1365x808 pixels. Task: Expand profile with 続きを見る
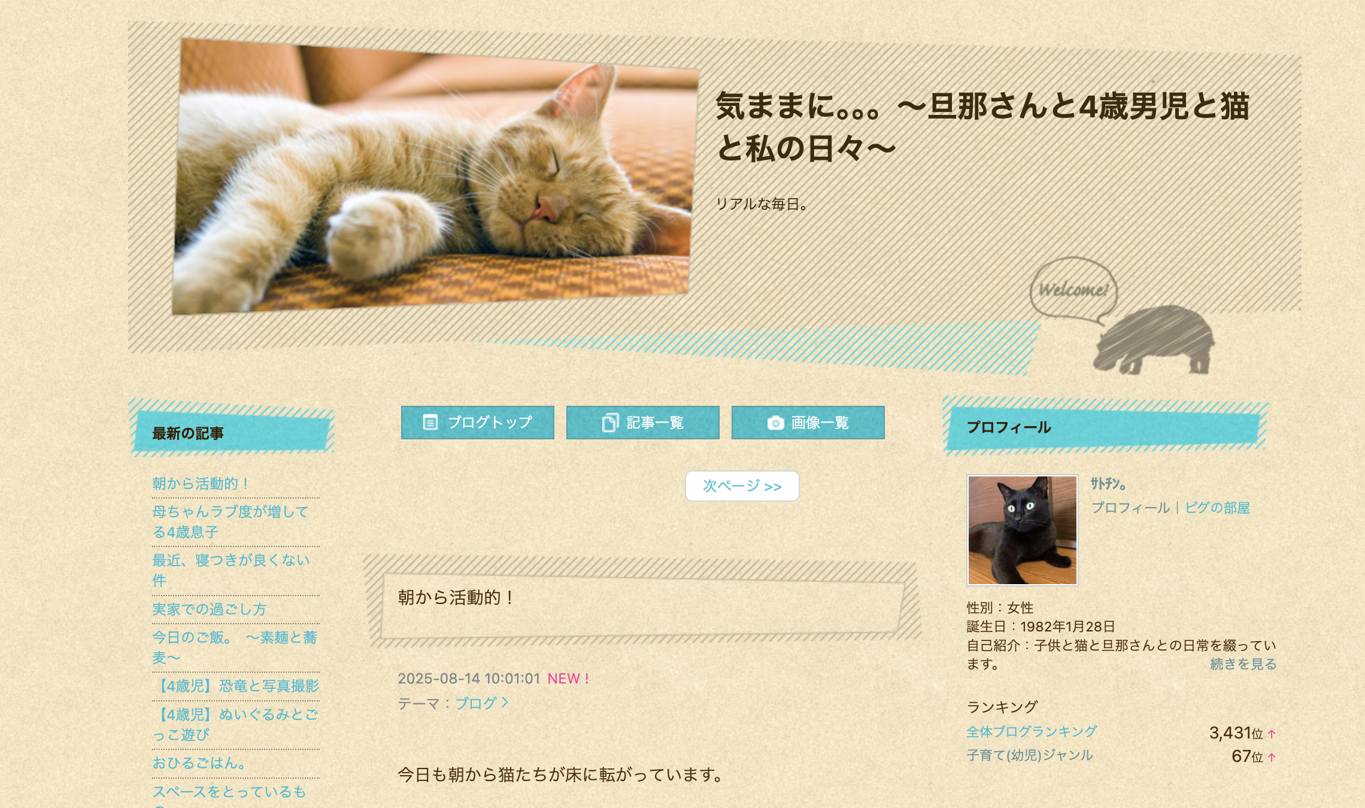(1243, 664)
